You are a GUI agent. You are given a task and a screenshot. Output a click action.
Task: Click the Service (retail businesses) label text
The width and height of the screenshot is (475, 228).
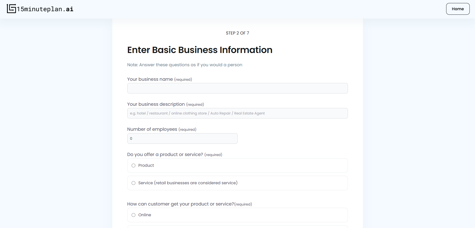(x=188, y=183)
